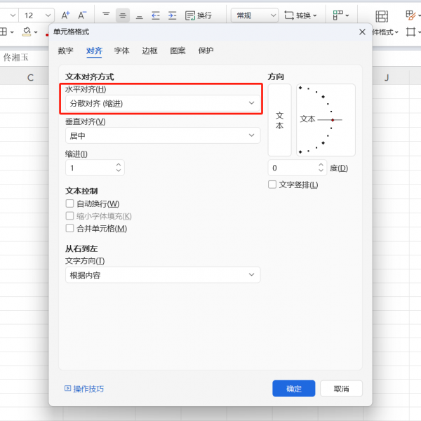Expand the 垂直对齐 dropdown

[162, 135]
